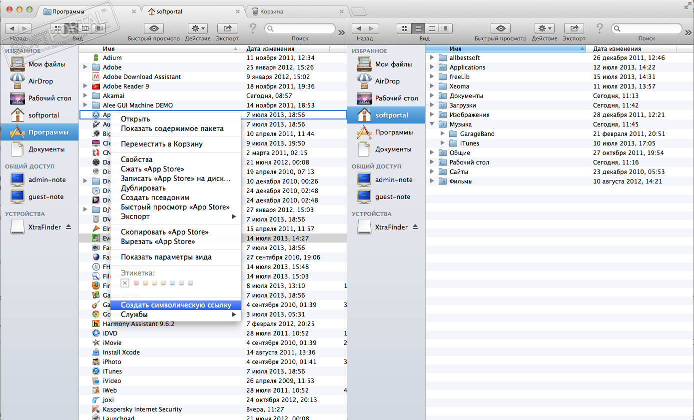Open the Службы submenu
The width and height of the screenshot is (694, 420).
tap(175, 314)
